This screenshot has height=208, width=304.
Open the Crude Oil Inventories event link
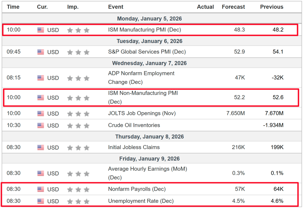pyautogui.click(x=134, y=125)
